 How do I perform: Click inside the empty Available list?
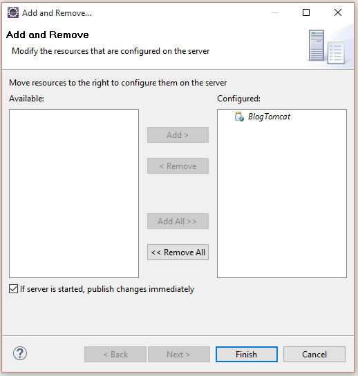pos(74,193)
